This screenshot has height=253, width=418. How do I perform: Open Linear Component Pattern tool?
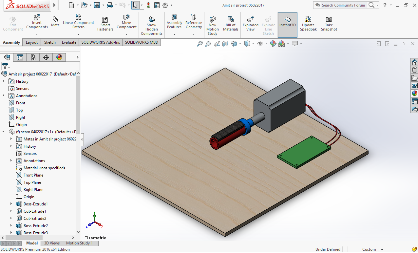[x=78, y=22]
